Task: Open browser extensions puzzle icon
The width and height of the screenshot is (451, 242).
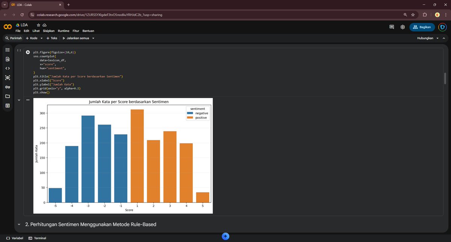Action: point(425,15)
